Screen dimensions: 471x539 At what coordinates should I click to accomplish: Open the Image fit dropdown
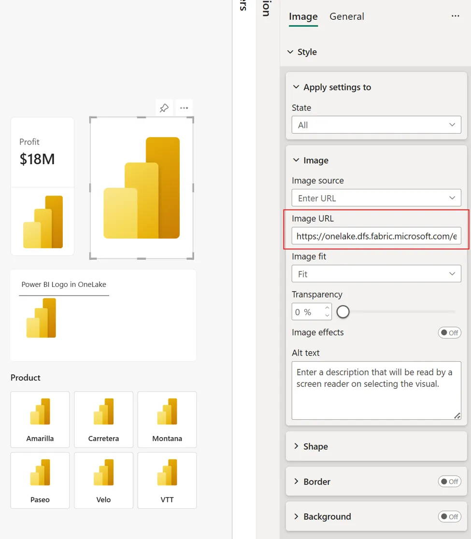[376, 274]
